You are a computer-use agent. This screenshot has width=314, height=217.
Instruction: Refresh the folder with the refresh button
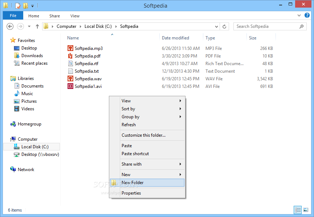pyautogui.click(x=224, y=26)
